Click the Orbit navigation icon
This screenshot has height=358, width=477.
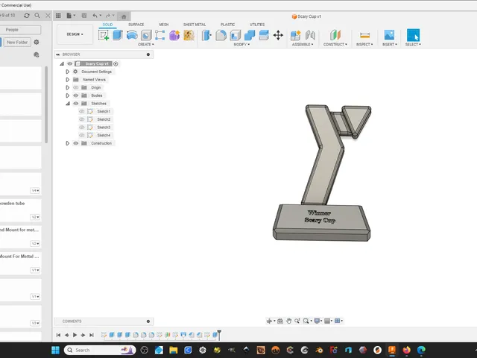(x=269, y=321)
